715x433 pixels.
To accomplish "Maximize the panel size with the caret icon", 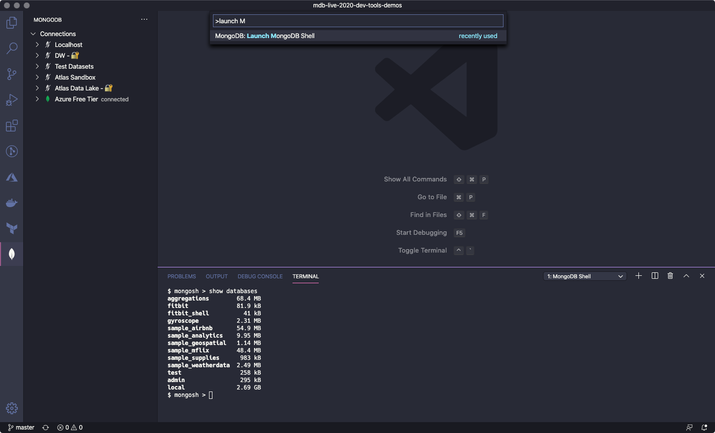I will tap(686, 276).
